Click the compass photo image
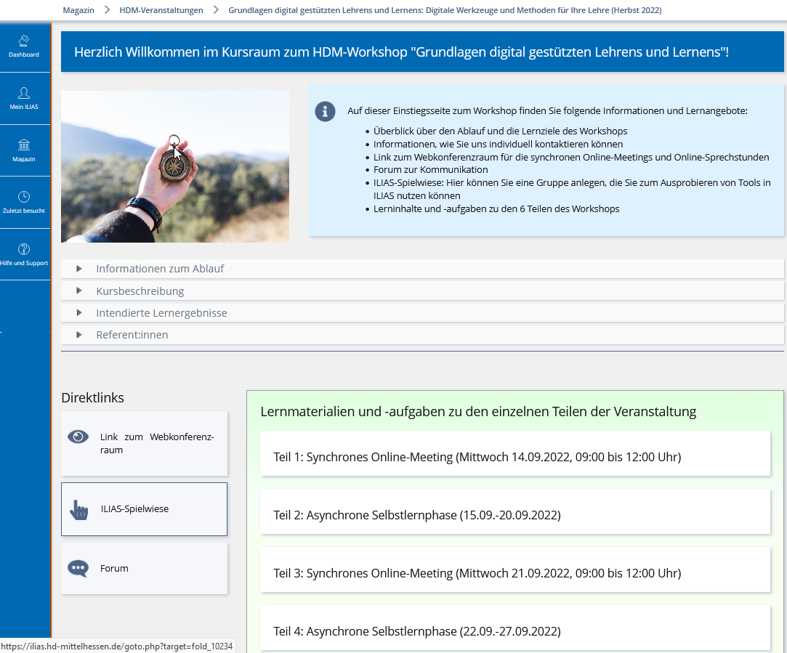The image size is (787, 653). 174,166
